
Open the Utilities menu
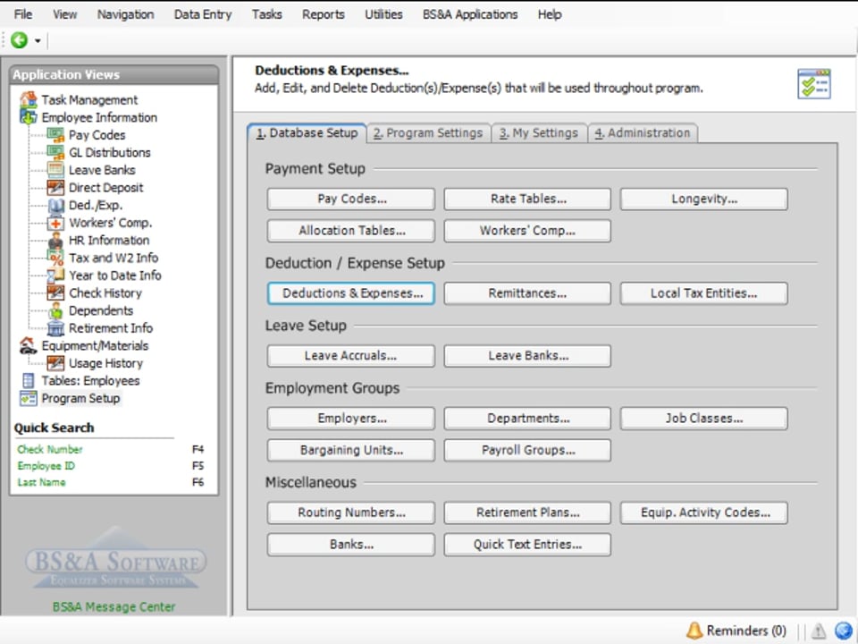coord(383,14)
